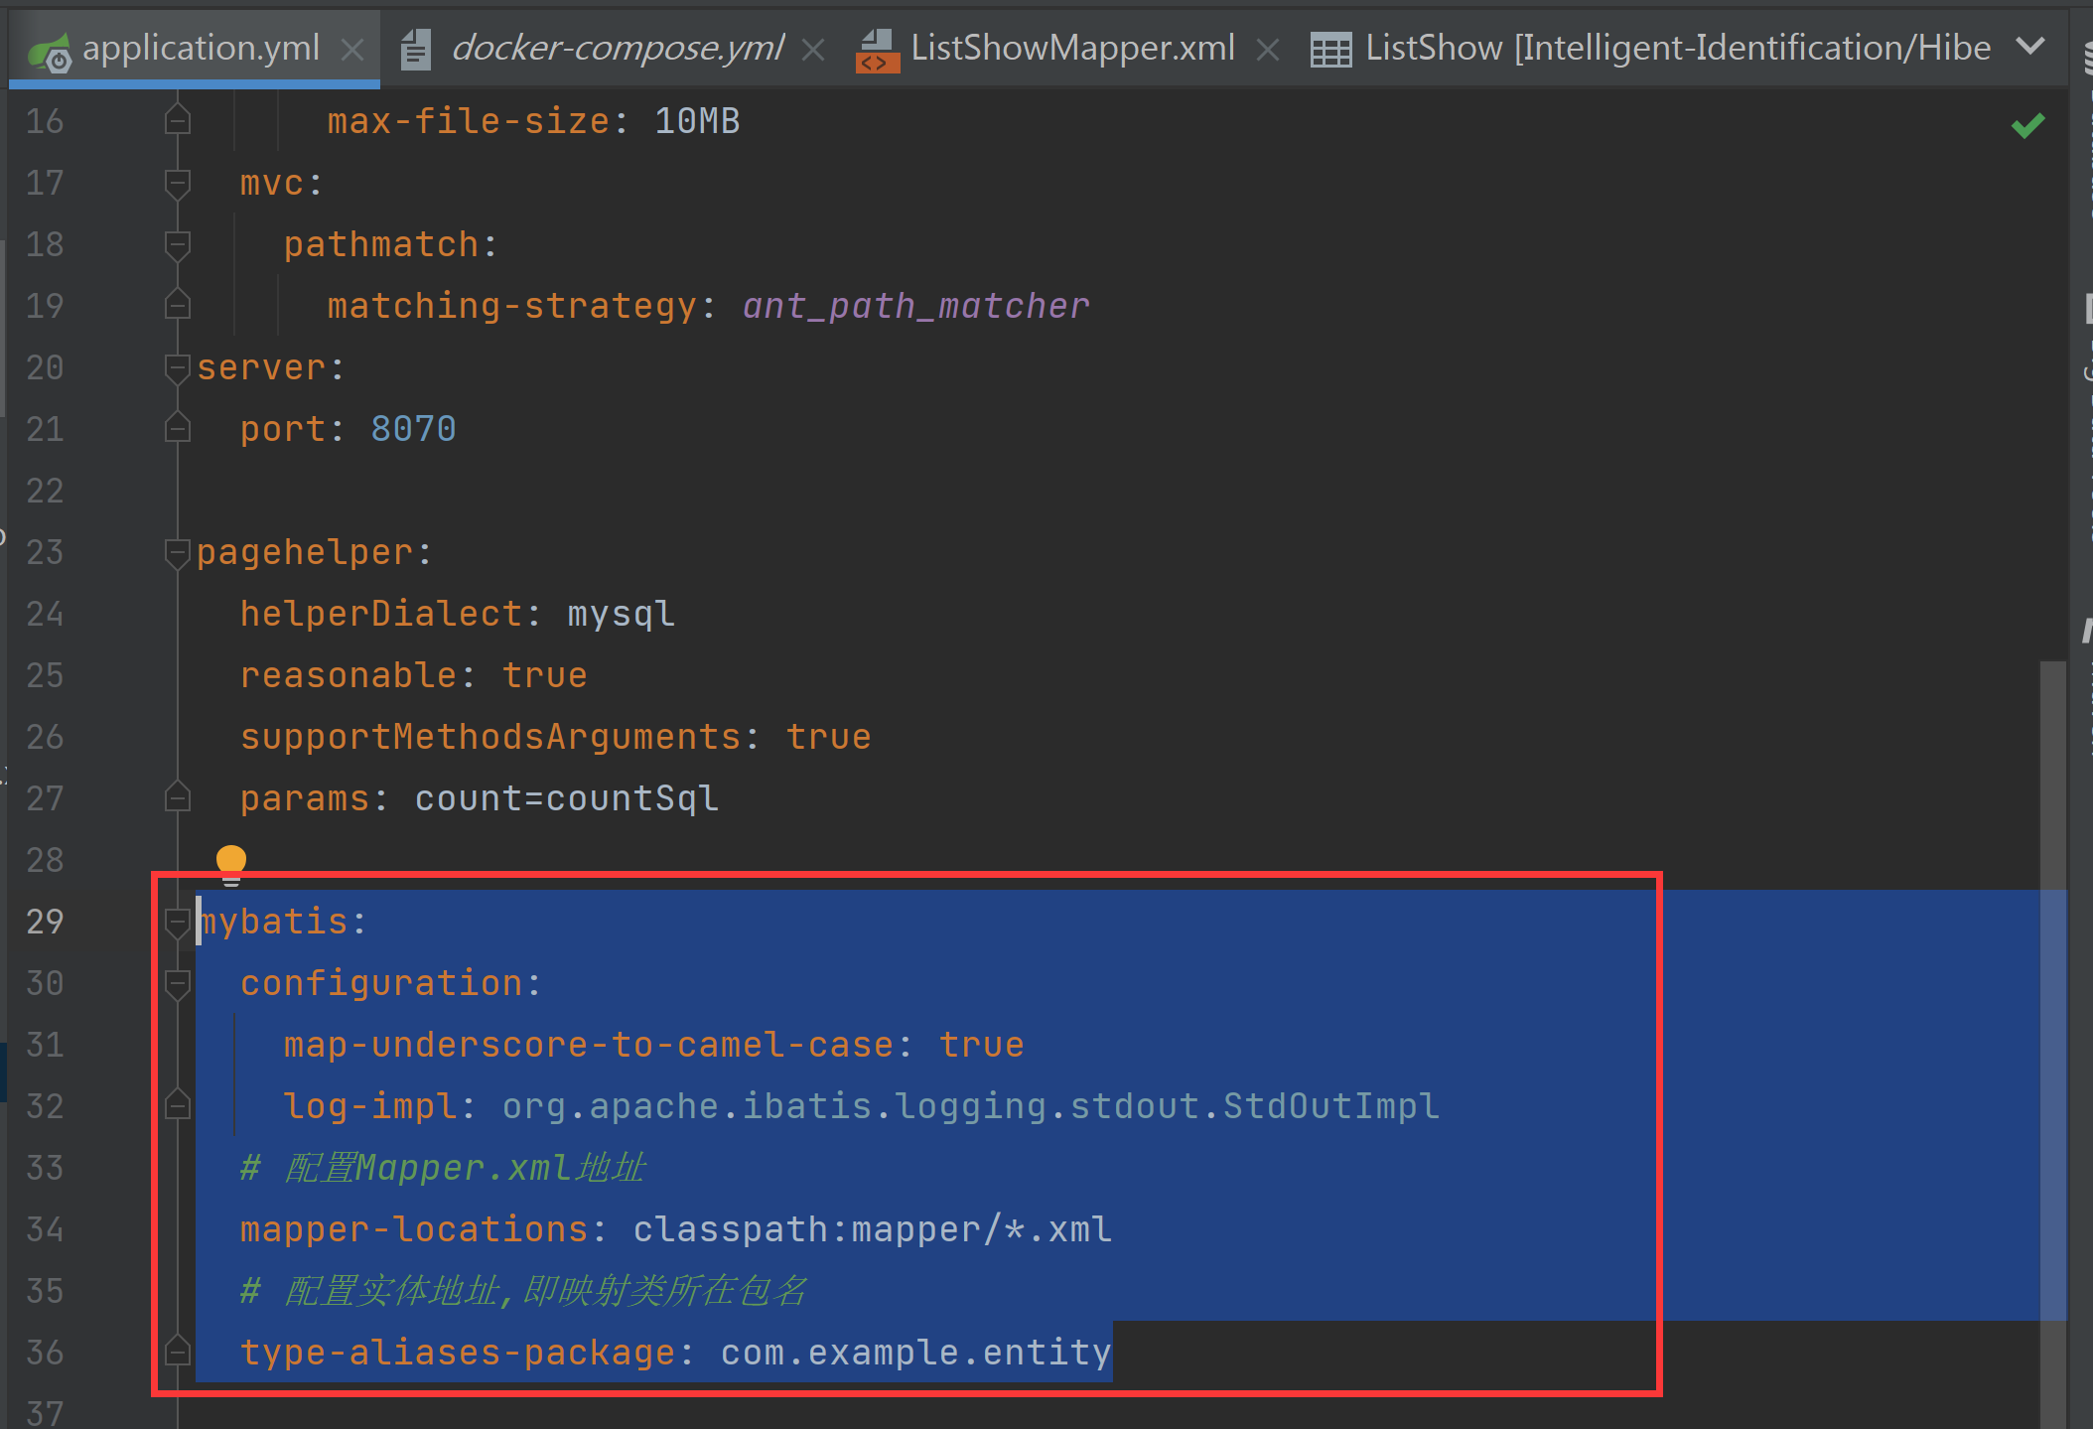Click the reasonable key

(x=348, y=675)
